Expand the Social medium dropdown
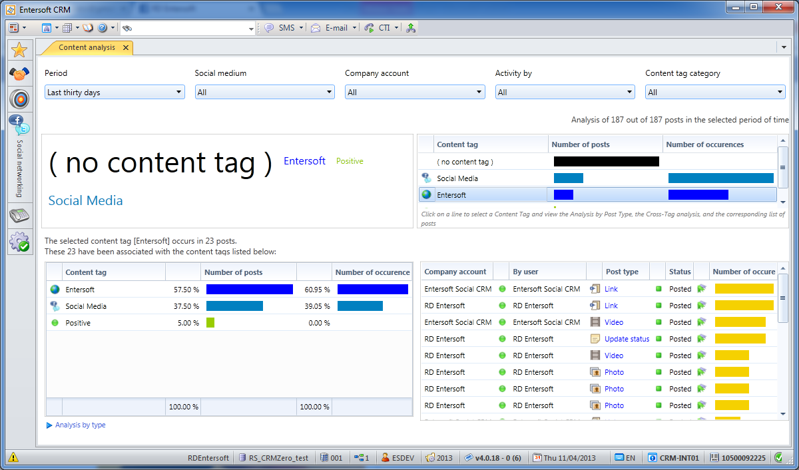The image size is (799, 470). point(265,93)
